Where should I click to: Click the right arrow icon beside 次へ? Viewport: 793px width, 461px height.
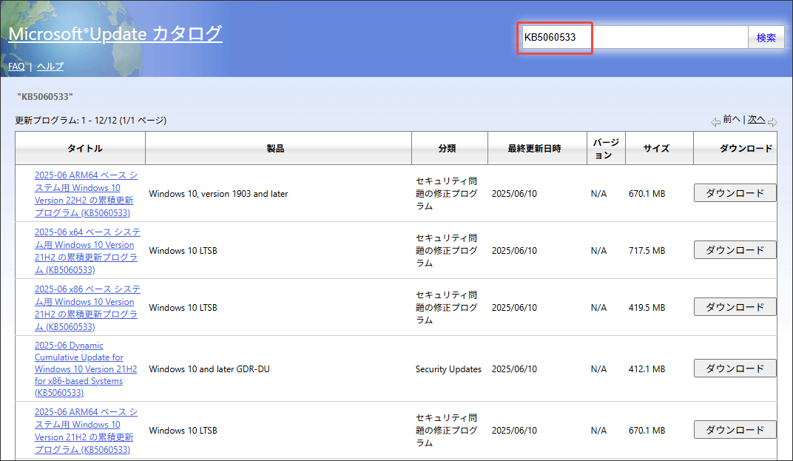[772, 122]
